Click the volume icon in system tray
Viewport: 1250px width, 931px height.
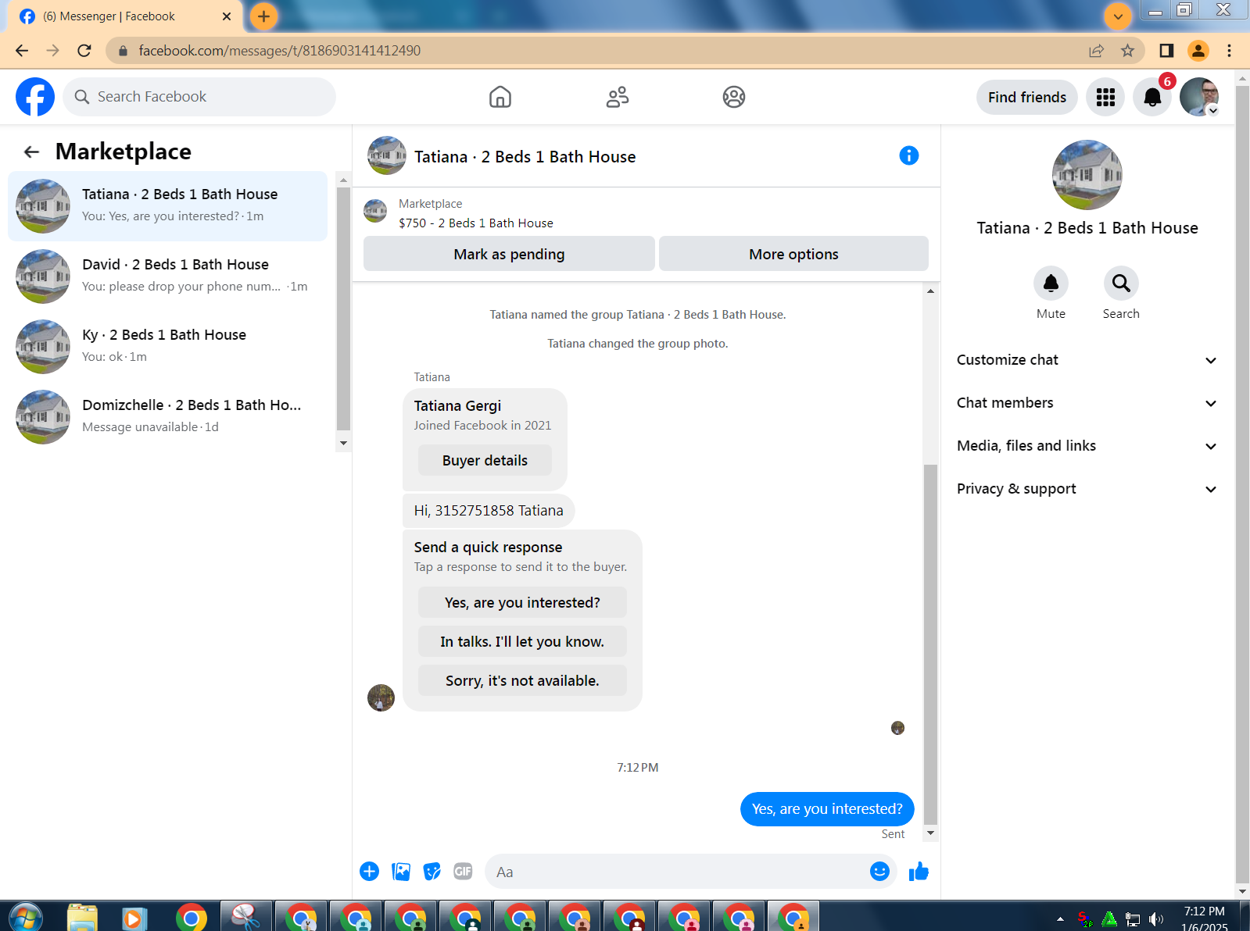tap(1156, 919)
